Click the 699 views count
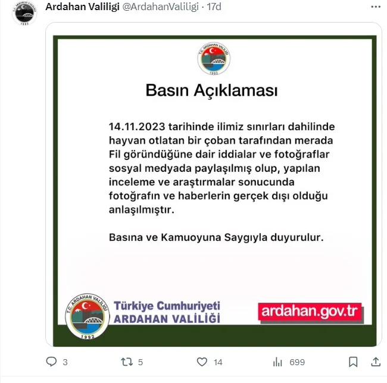Screen dimensions: 387x383 (297, 362)
